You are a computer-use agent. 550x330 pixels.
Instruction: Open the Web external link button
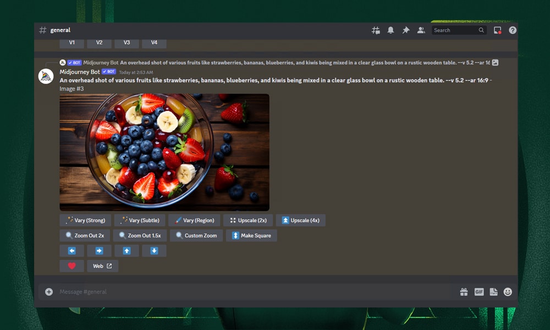(102, 266)
